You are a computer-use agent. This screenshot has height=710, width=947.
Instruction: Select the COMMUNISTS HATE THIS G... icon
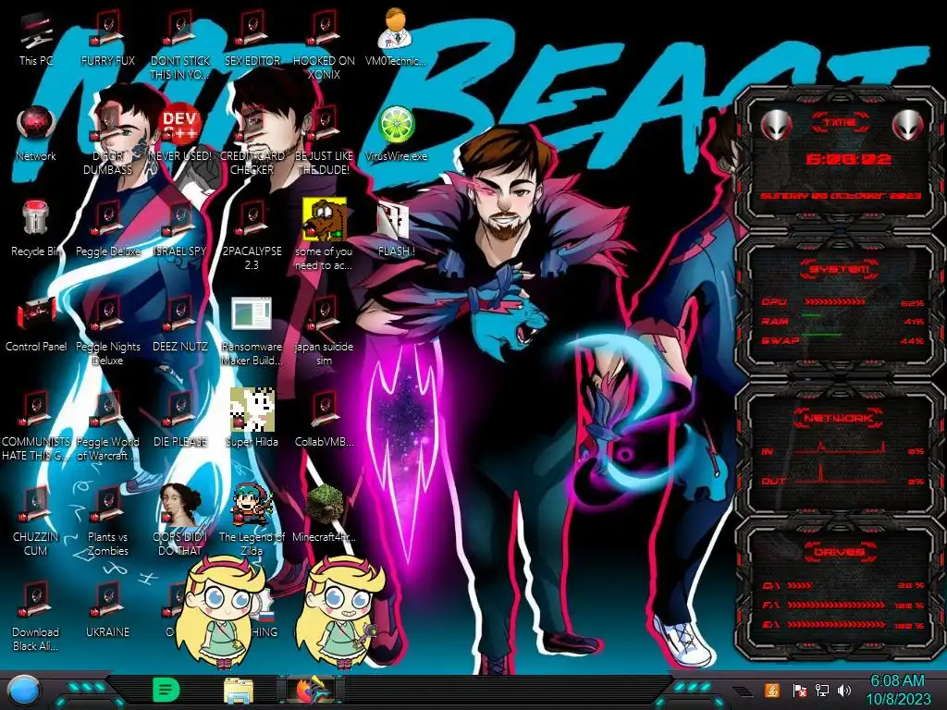(x=36, y=426)
